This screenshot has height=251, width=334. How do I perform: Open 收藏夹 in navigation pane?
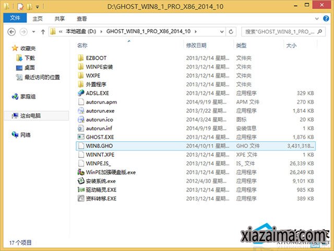tap(28, 49)
